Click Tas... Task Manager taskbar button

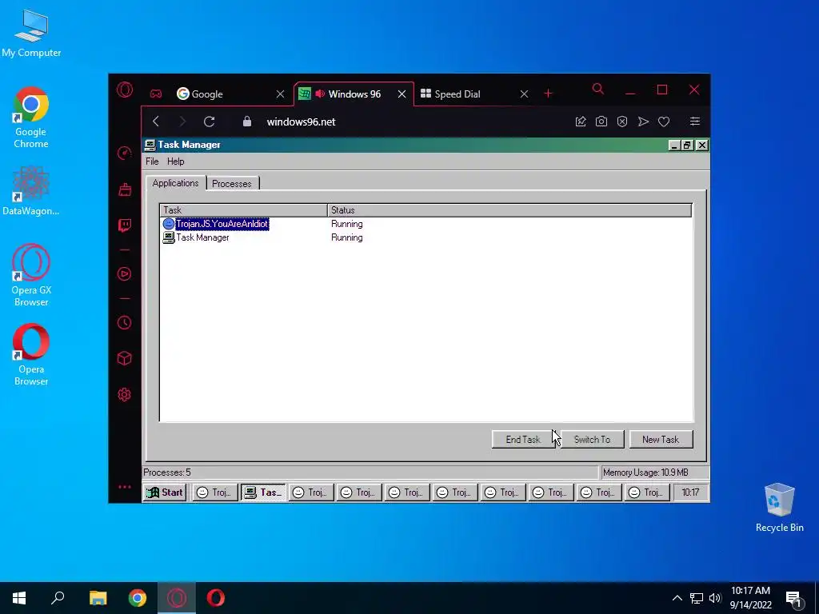(263, 492)
